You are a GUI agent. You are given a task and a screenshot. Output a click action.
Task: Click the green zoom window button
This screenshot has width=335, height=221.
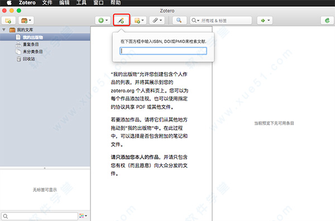(x=19, y=11)
